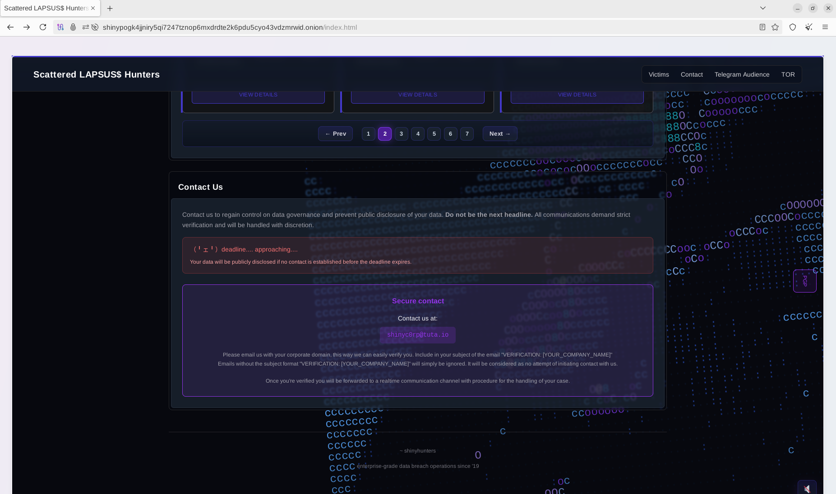Click the Next pagination button

pyautogui.click(x=499, y=134)
